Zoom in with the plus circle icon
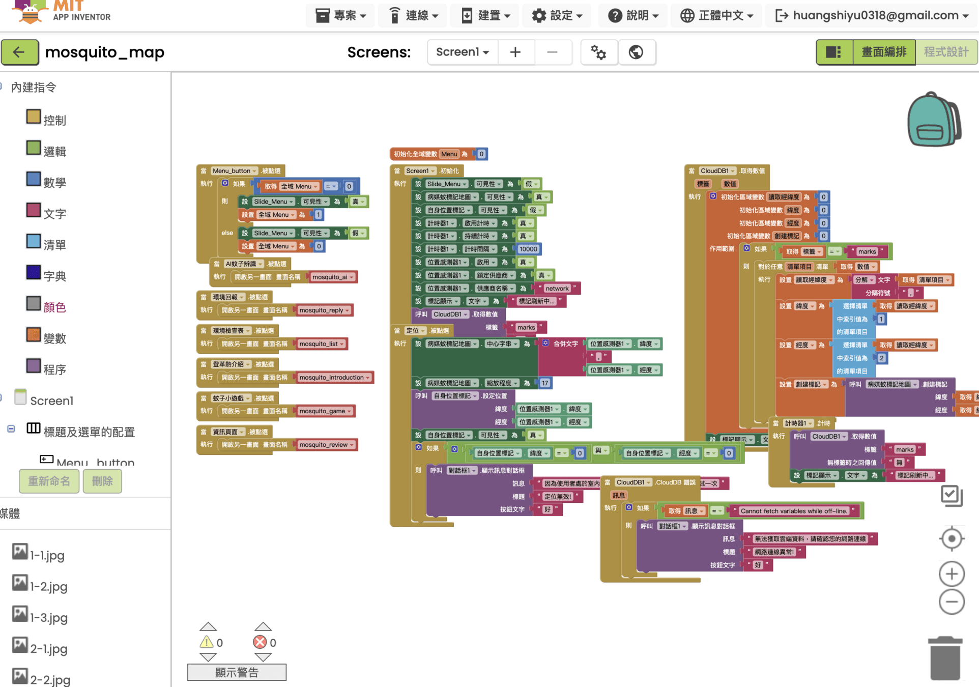 point(951,574)
